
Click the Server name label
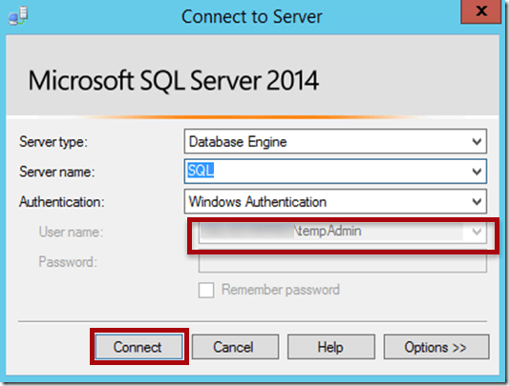point(56,172)
